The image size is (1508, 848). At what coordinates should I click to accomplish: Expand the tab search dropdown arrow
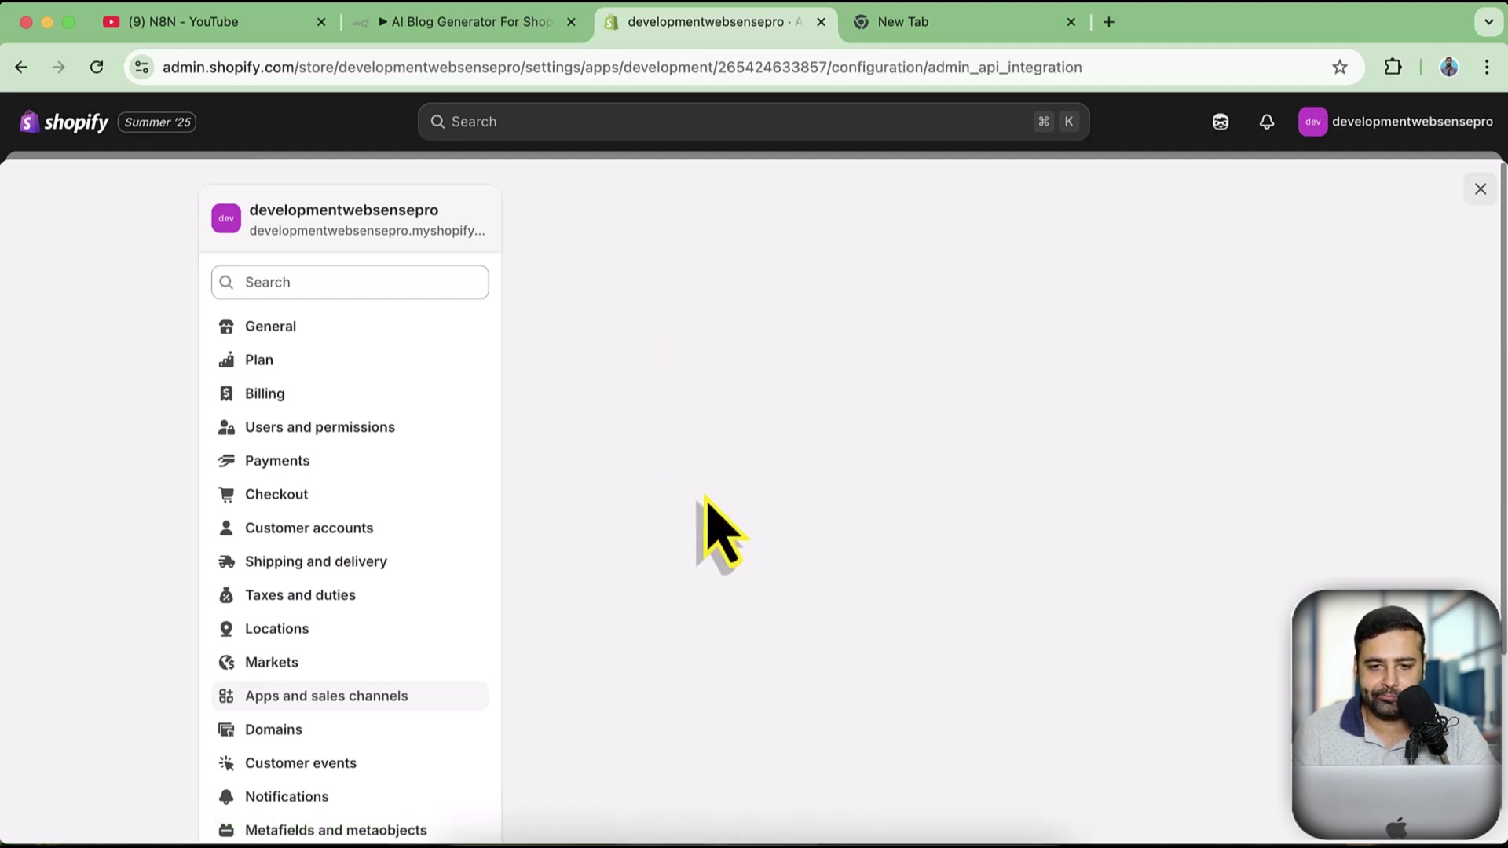(1488, 22)
